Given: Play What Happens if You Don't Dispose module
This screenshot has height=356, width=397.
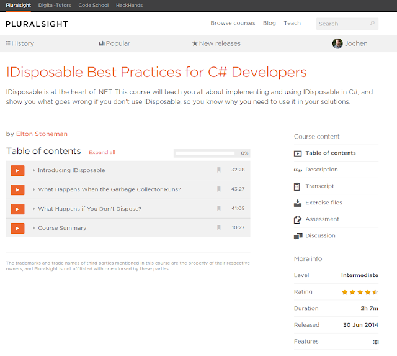Looking at the screenshot, I should pyautogui.click(x=17, y=209).
